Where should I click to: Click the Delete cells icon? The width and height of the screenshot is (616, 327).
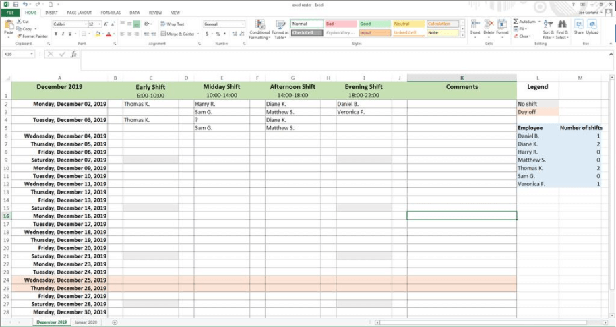[x=489, y=27]
